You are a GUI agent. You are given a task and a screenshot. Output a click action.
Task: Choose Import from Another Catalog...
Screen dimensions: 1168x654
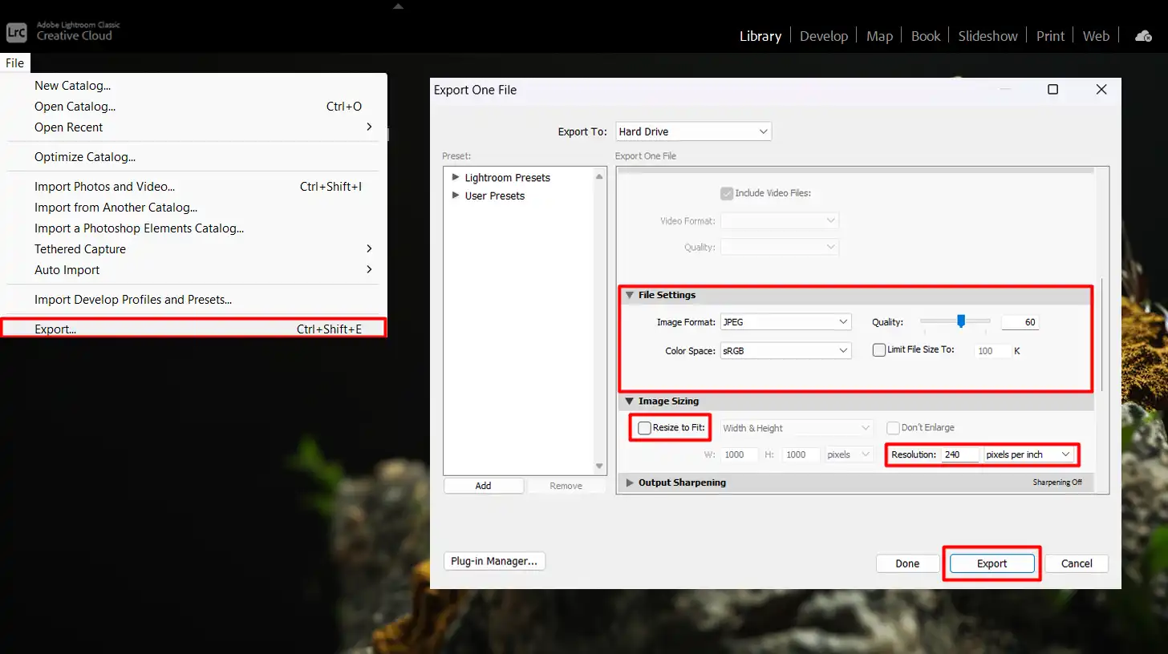(x=194, y=208)
